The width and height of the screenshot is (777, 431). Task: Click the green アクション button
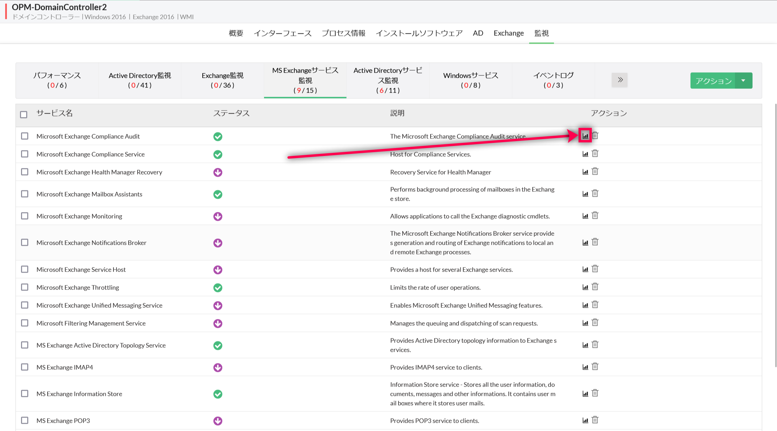713,81
